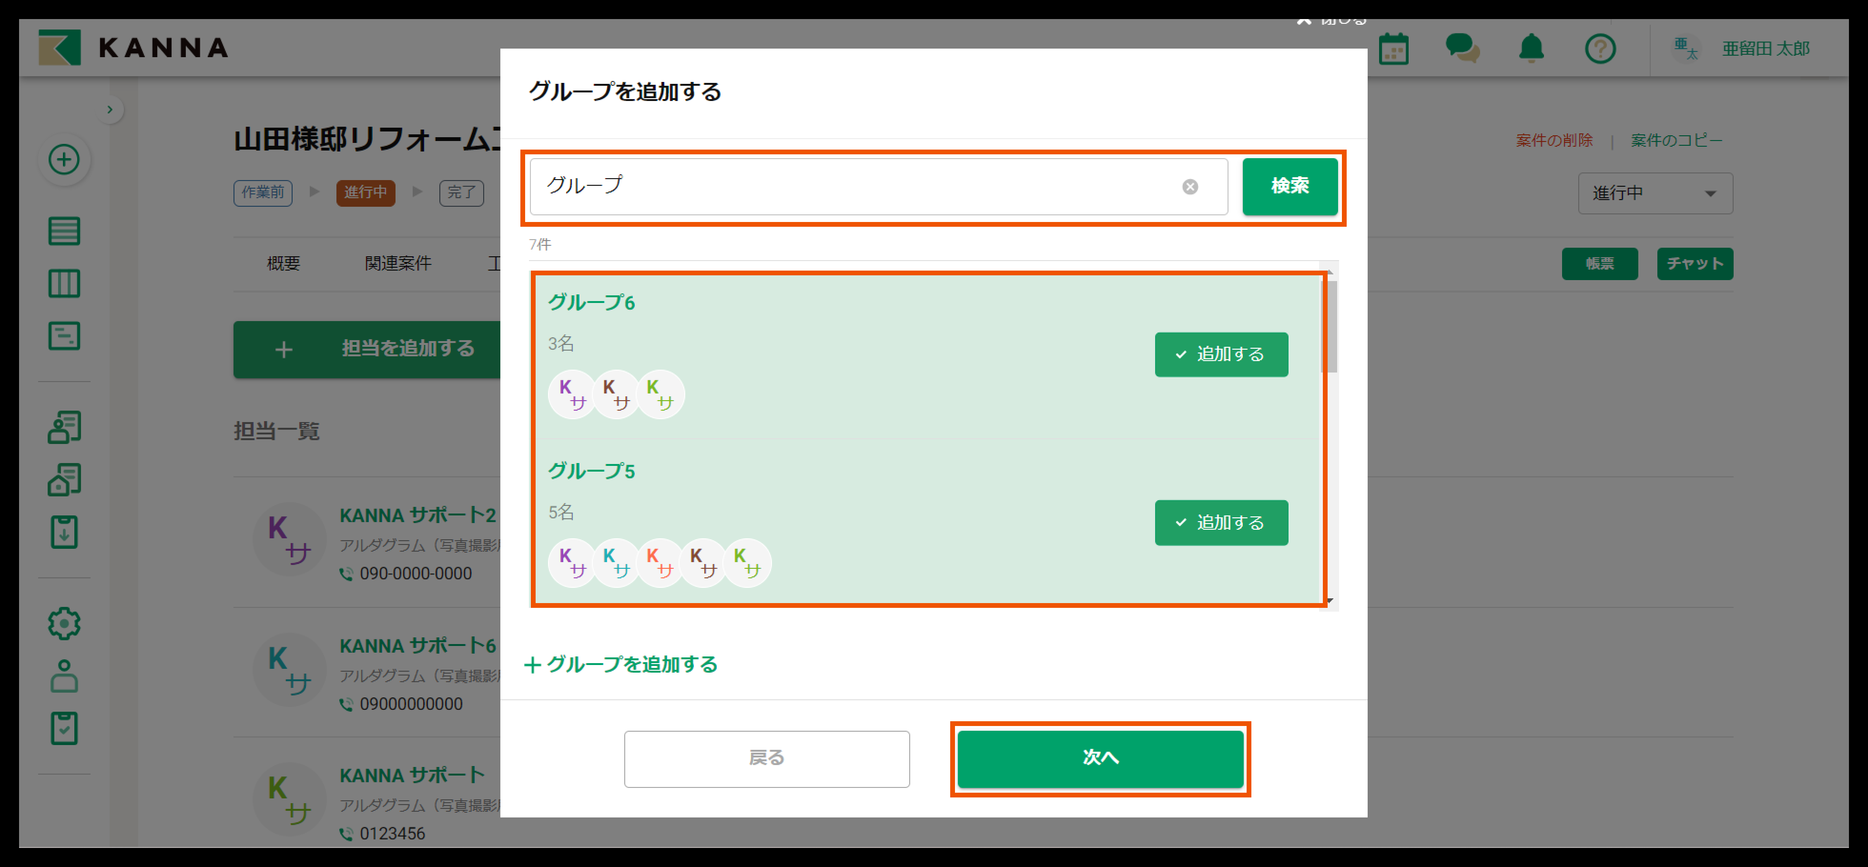
Task: Switch to the 概要 tab
Action: click(284, 264)
